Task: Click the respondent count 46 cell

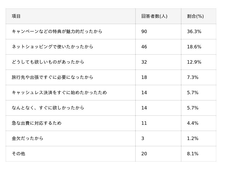Action: [144, 47]
